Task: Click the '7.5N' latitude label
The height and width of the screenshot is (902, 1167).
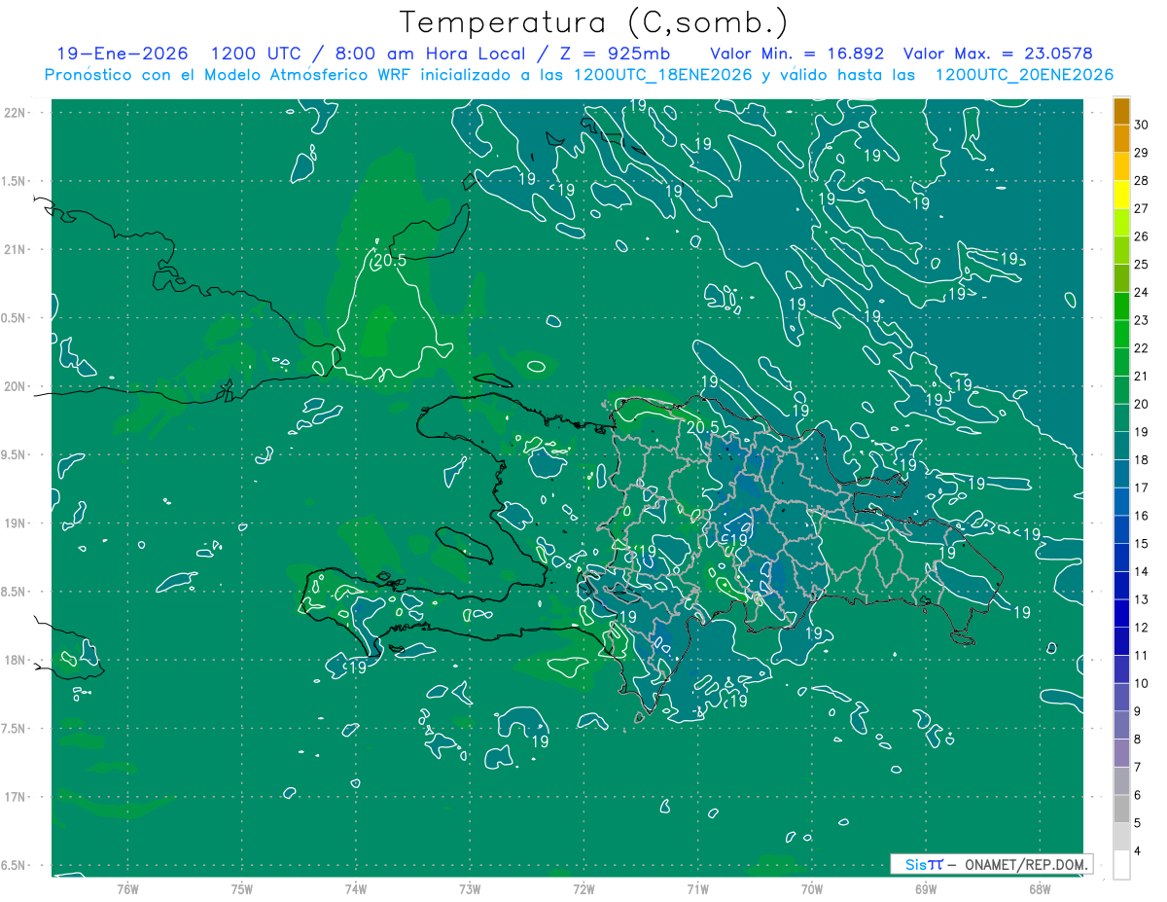Action: pyautogui.click(x=15, y=729)
